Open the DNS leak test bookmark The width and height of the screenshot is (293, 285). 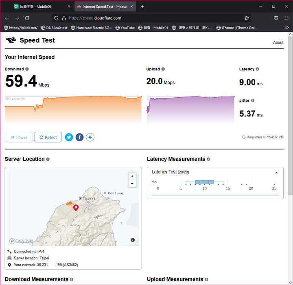(54, 28)
